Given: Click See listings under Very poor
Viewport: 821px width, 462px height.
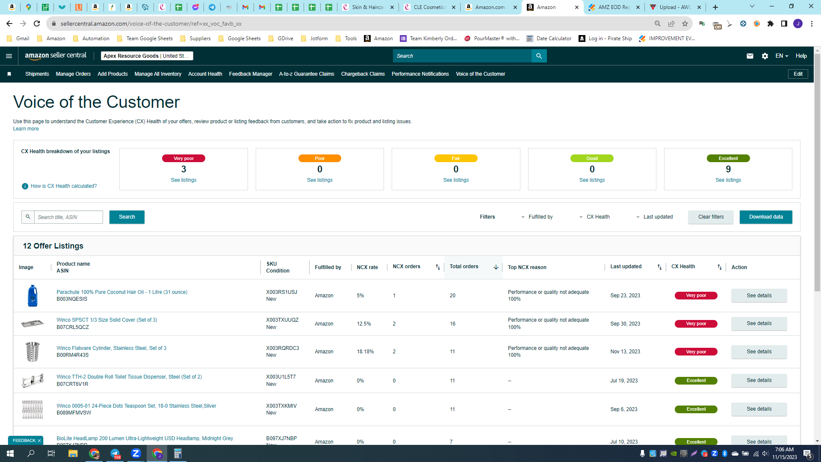Looking at the screenshot, I should (x=183, y=180).
